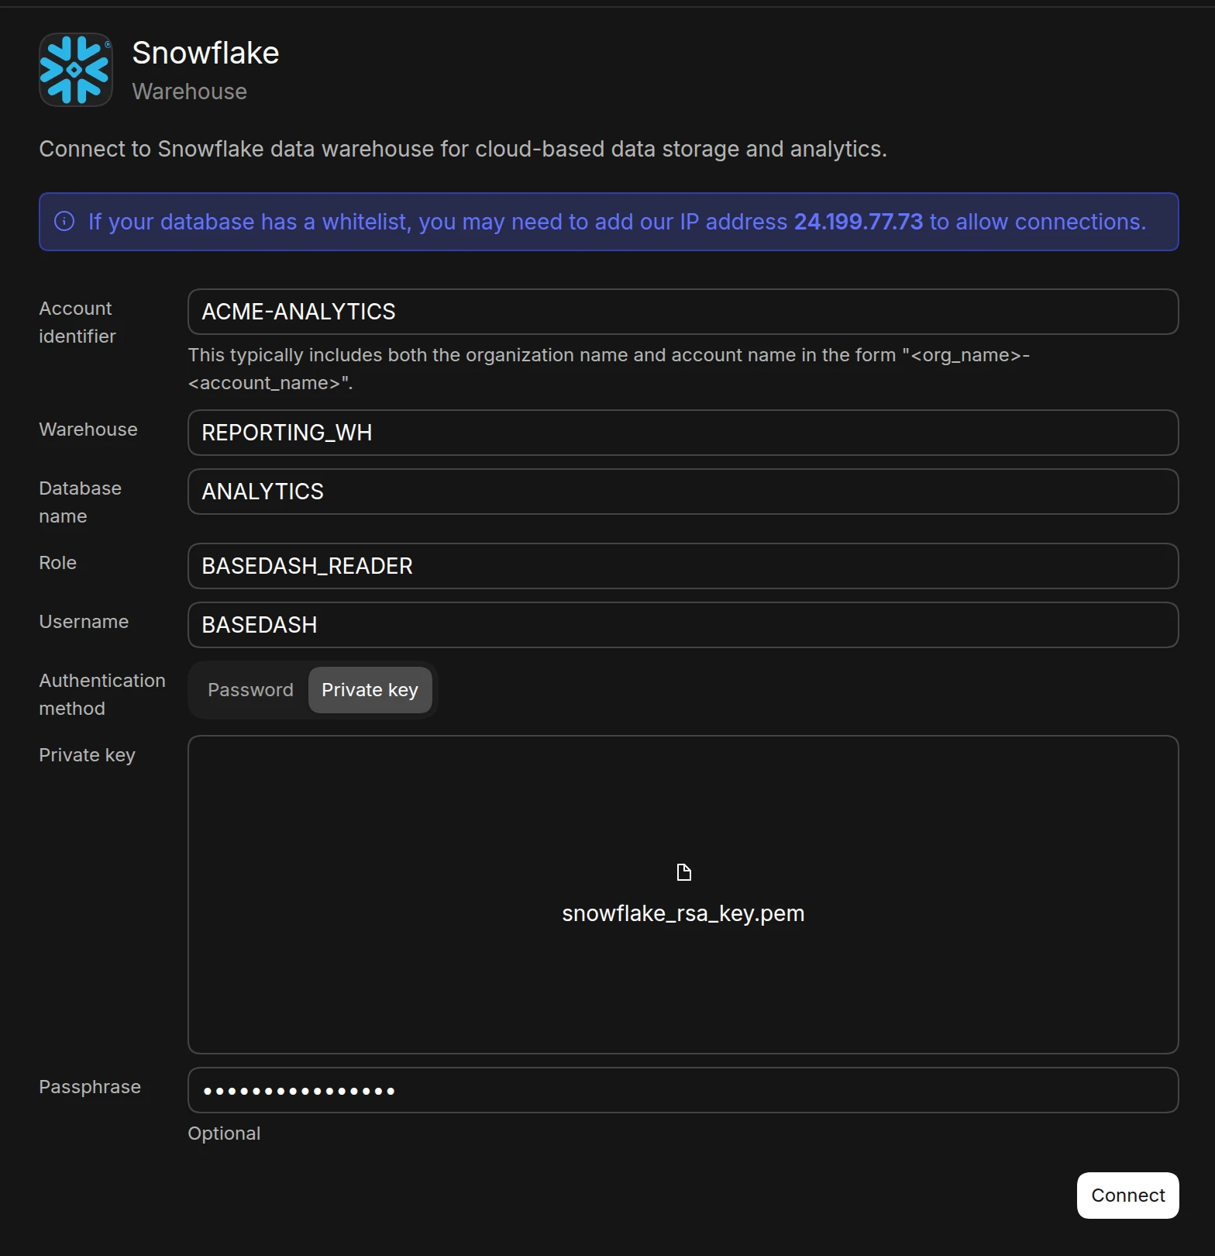Click the Warehouse subtitle under Snowflake
The height and width of the screenshot is (1256, 1215).
tap(189, 91)
